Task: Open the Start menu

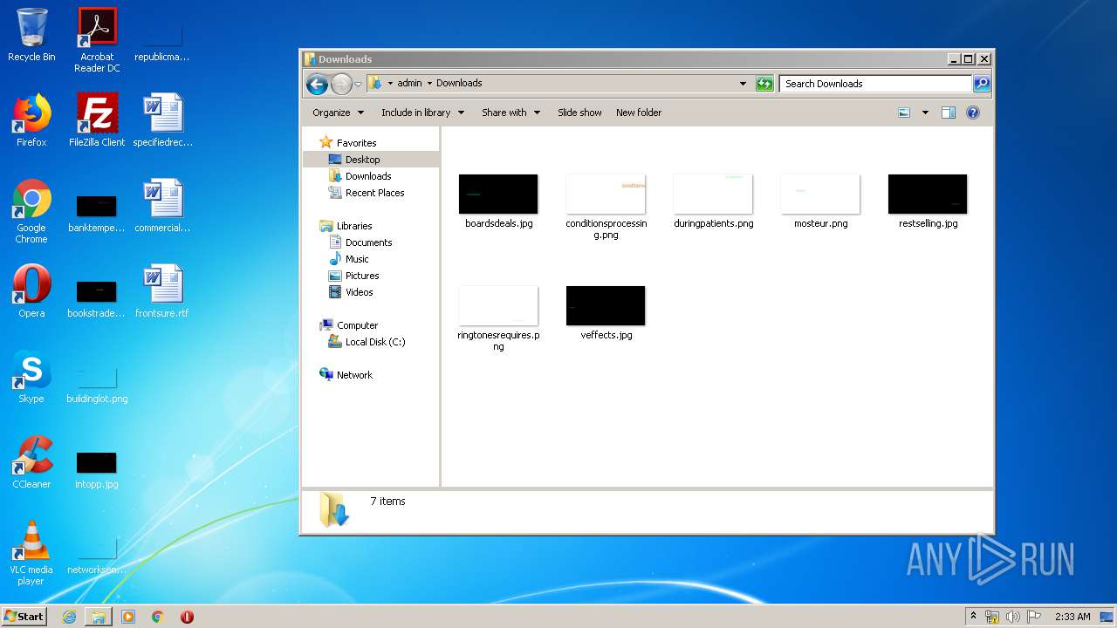Action: [x=24, y=617]
